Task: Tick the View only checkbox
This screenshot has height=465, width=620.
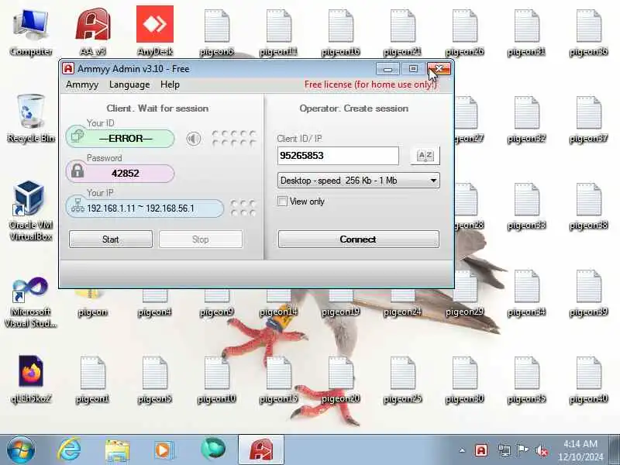Action: coord(282,201)
